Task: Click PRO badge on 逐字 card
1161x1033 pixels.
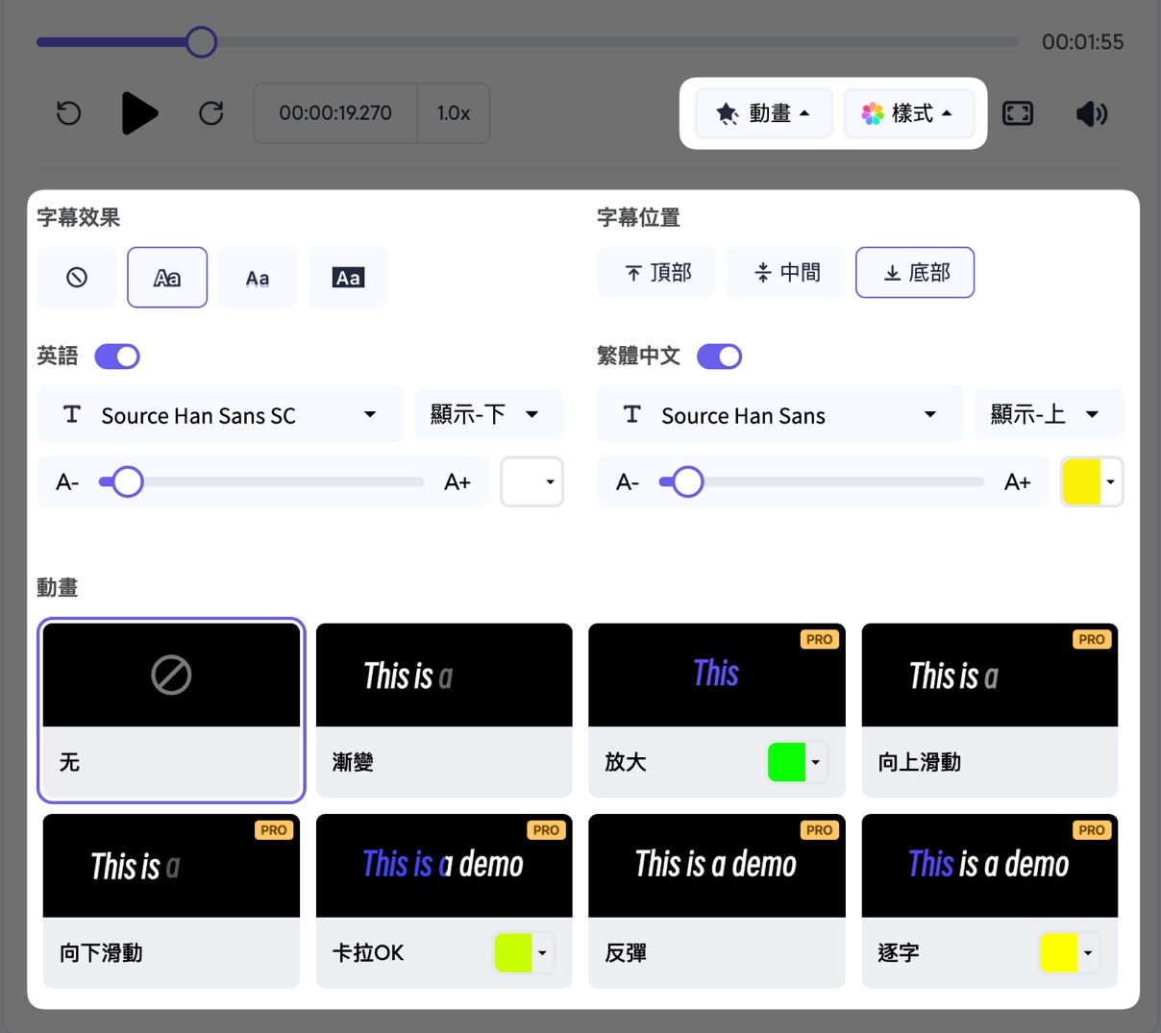Action: tap(1092, 830)
